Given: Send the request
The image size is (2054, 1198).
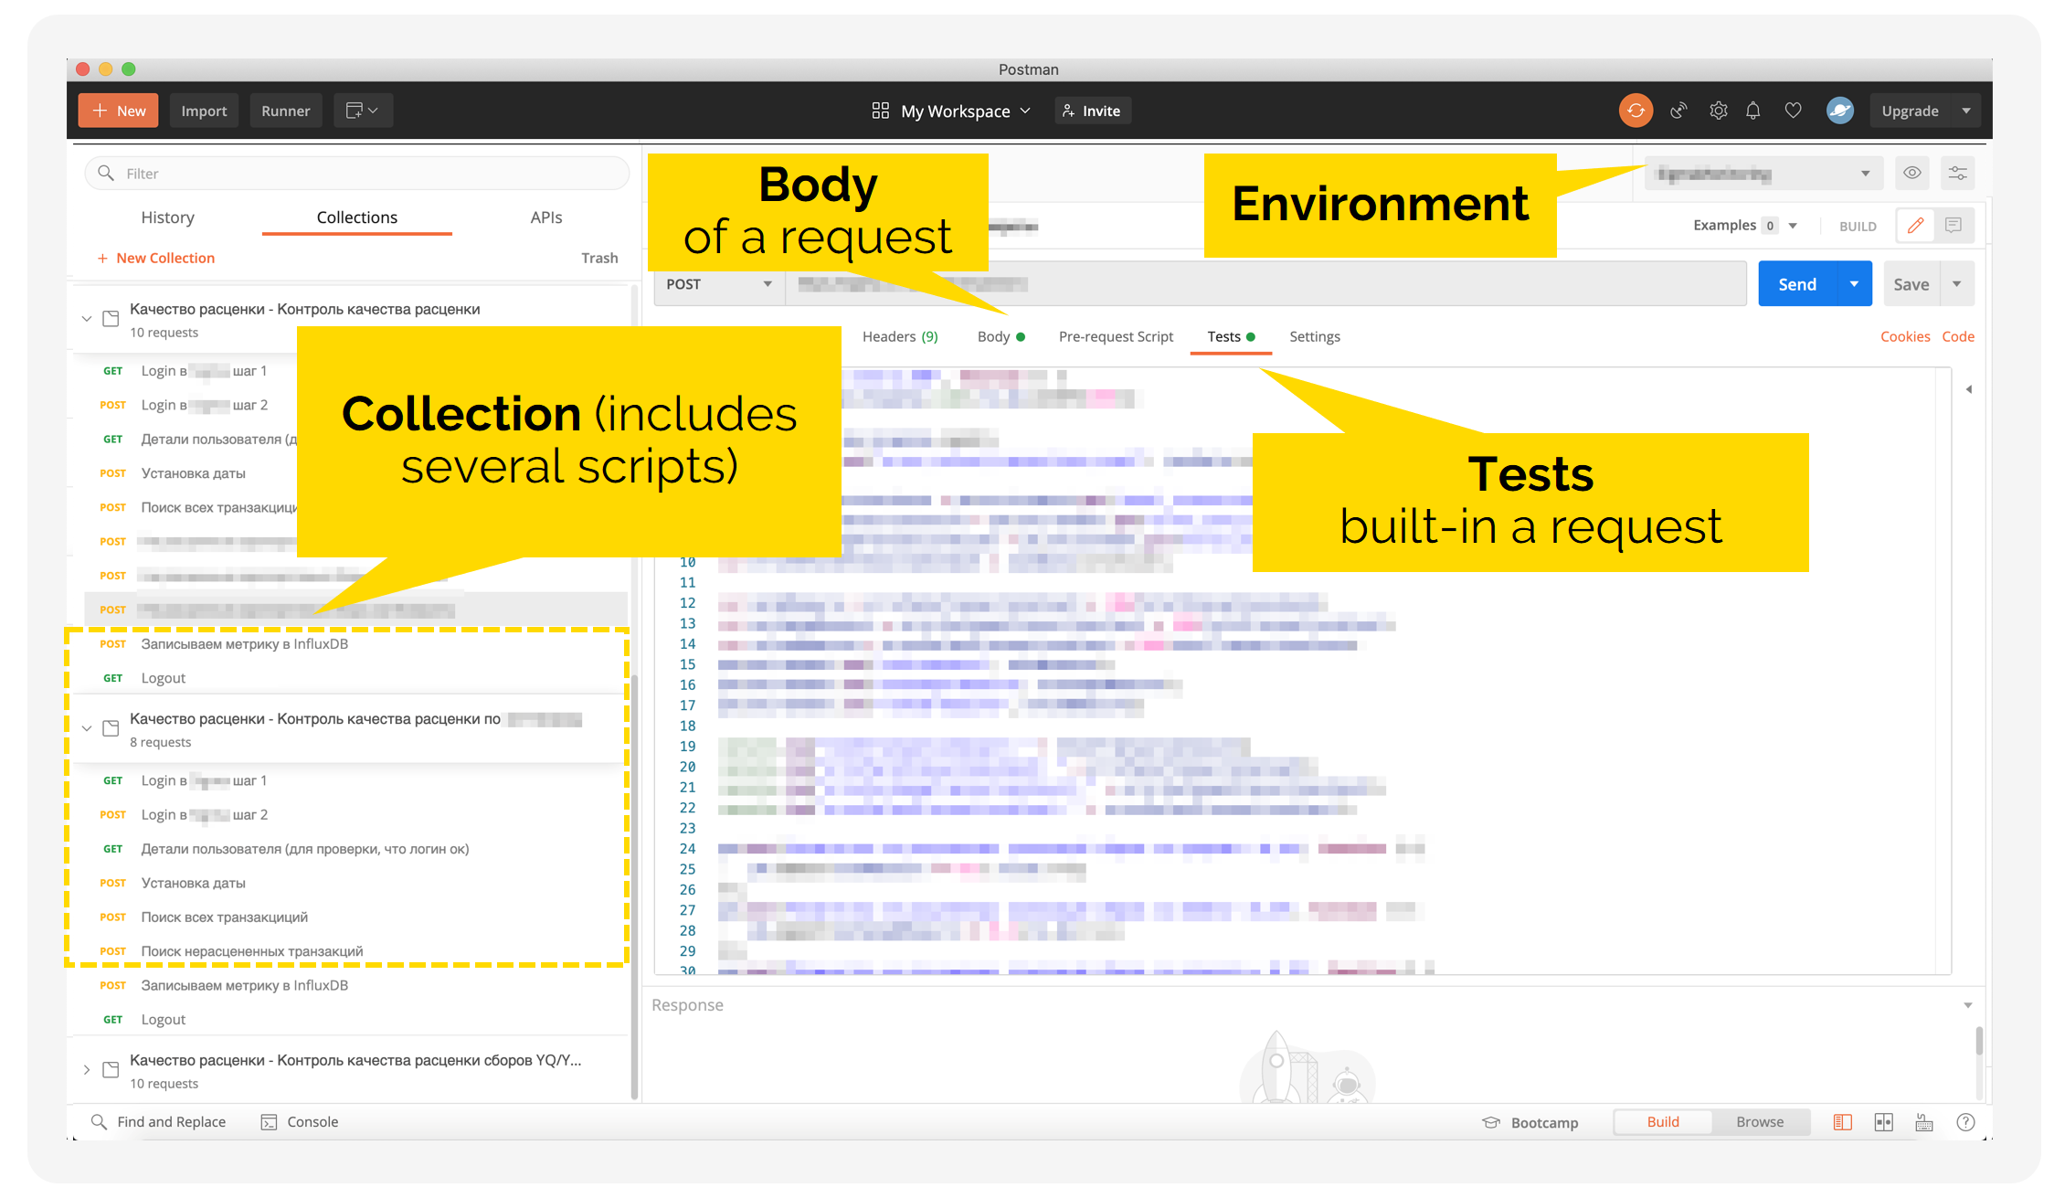Looking at the screenshot, I should [x=1796, y=284].
